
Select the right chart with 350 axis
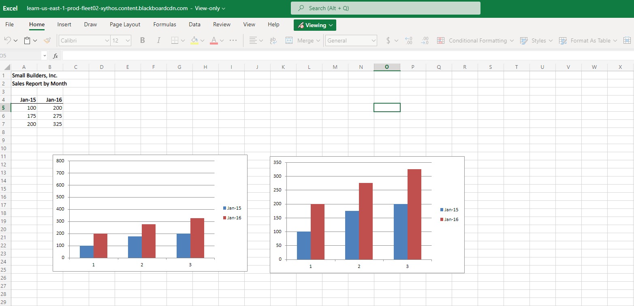pos(367,215)
